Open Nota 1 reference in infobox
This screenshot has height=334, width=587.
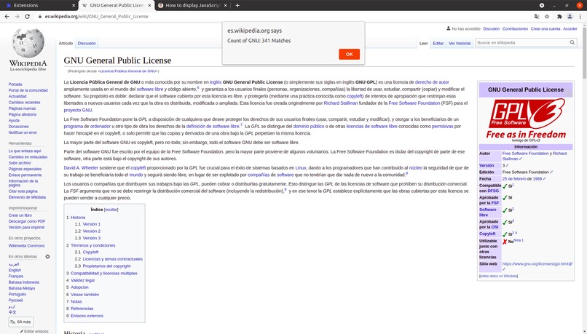click(x=519, y=240)
